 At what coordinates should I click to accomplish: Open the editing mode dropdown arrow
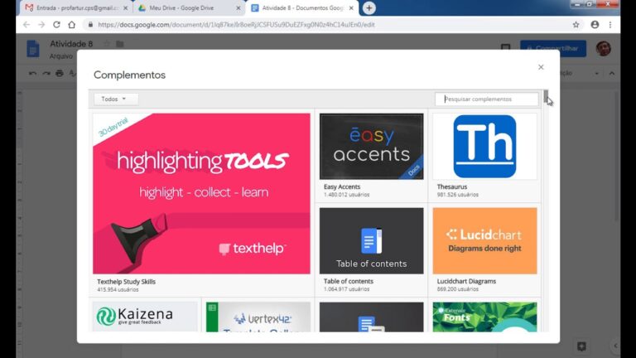point(596,74)
